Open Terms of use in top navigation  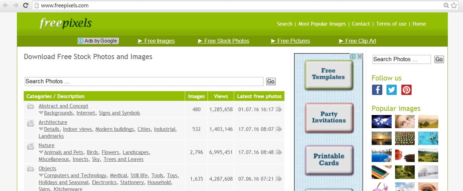point(391,24)
